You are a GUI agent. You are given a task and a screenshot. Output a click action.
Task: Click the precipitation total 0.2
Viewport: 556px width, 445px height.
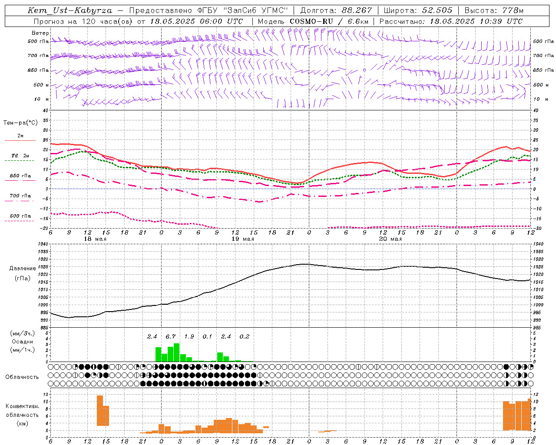(244, 336)
